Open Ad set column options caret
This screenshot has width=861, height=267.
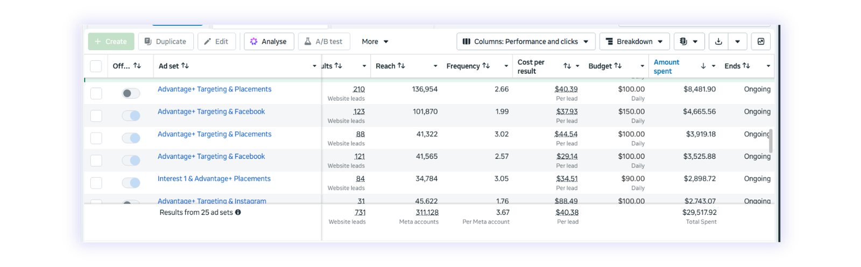314,66
